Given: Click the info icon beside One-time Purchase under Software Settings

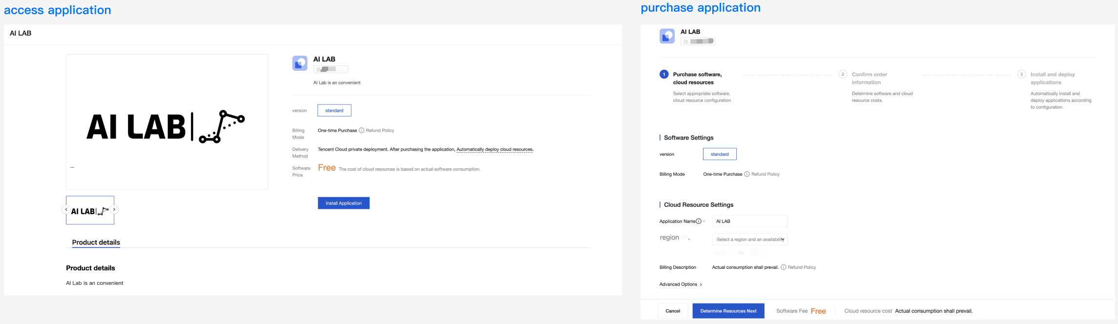Looking at the screenshot, I should pos(747,174).
